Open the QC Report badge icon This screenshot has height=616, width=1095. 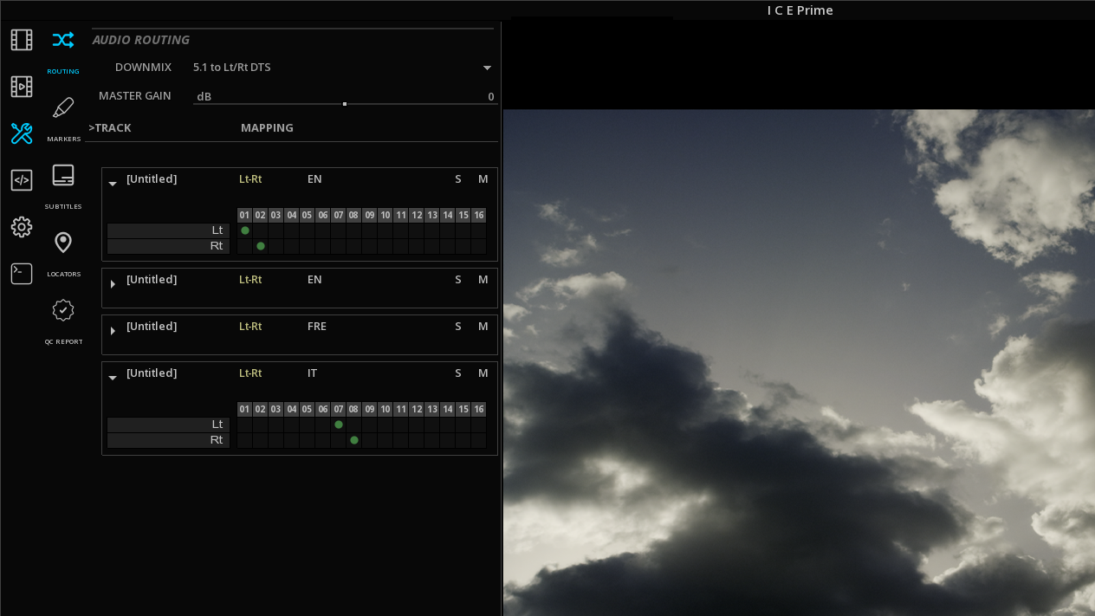coord(63,310)
